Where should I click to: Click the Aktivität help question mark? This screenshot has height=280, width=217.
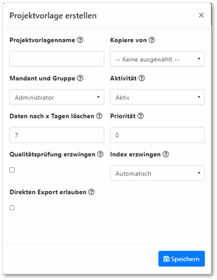pyautogui.click(x=142, y=78)
